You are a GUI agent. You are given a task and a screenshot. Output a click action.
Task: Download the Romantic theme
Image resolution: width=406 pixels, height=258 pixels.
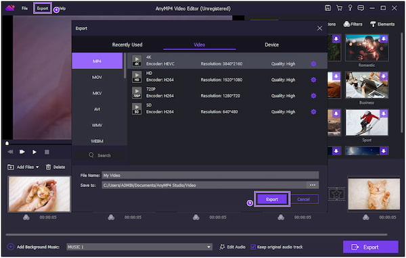point(384,38)
